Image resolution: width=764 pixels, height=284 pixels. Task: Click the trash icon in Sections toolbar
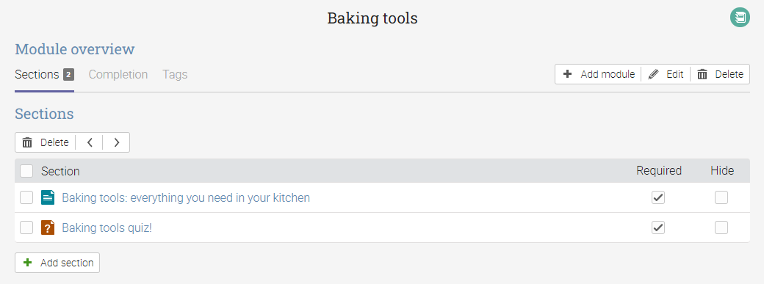click(27, 142)
